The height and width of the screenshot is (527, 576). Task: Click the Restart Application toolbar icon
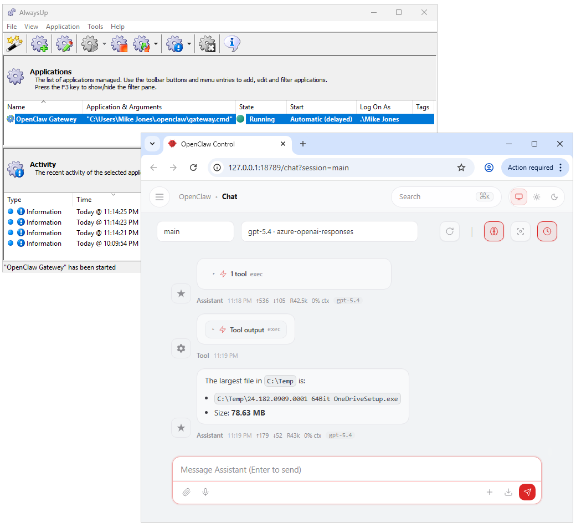point(142,44)
